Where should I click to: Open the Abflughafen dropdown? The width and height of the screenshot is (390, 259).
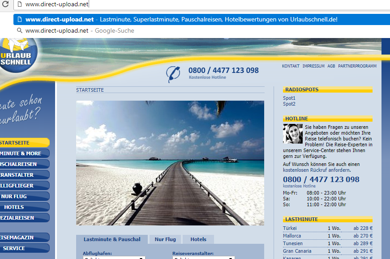tap(114, 258)
